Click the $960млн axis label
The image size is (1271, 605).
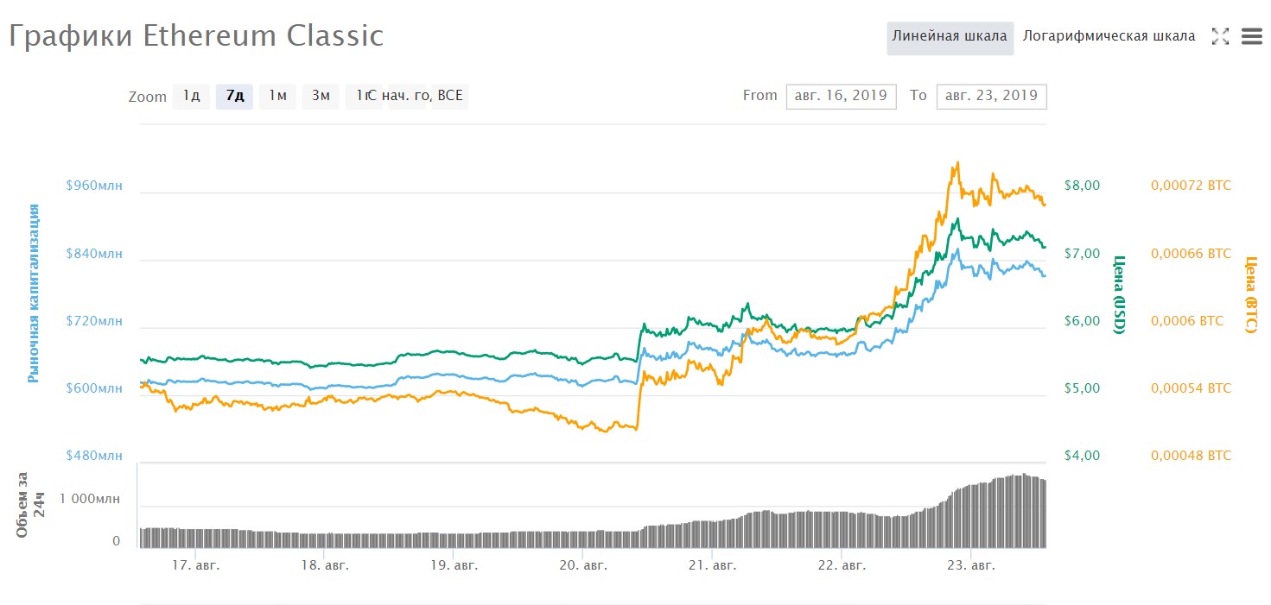pyautogui.click(x=94, y=186)
